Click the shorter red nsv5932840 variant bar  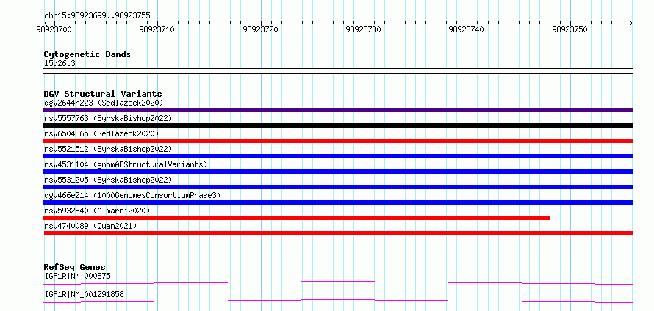[297, 218]
